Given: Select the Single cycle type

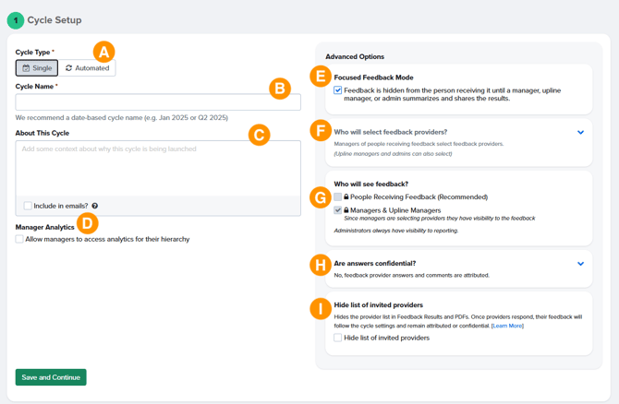Looking at the screenshot, I should (x=37, y=68).
